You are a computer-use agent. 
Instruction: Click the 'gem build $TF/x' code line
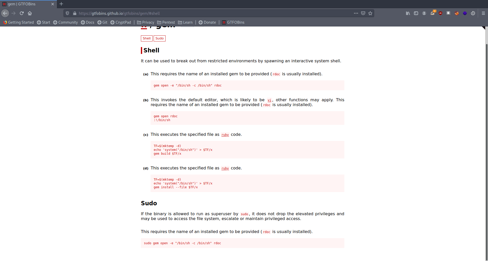167,154
